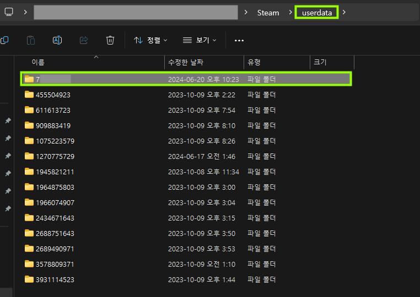Screen dimensions: 420x297
Task: Sort by 이름 column header
Action: click(x=39, y=63)
